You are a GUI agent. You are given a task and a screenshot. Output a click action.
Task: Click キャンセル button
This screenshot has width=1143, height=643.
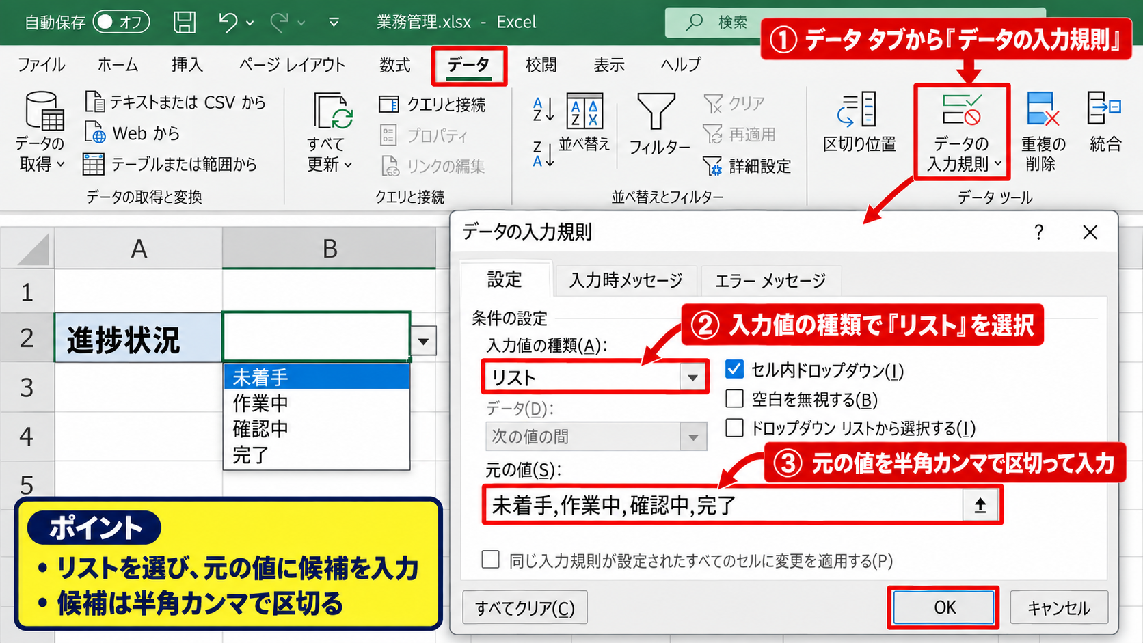tap(1059, 607)
